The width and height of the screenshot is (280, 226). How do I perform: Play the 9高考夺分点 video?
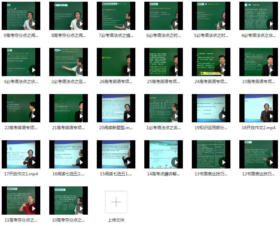(33, 24)
